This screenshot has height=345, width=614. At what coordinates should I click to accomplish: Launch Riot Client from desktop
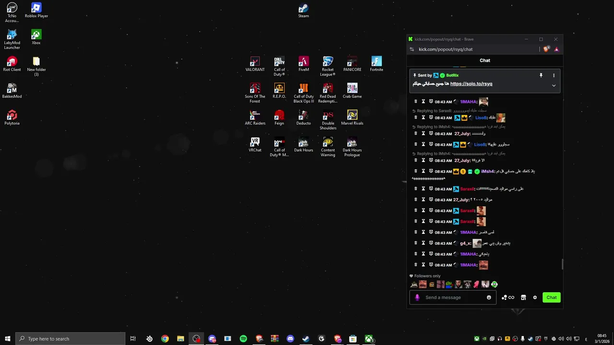click(12, 64)
